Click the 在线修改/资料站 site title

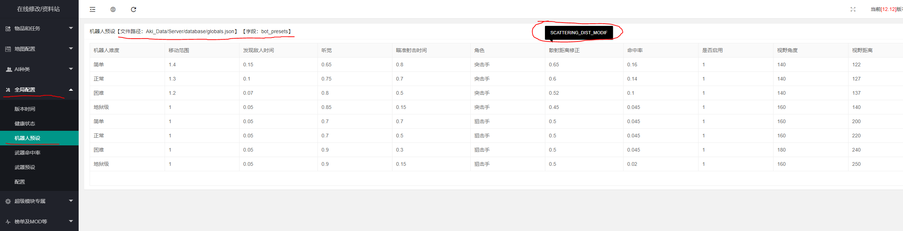coord(38,9)
